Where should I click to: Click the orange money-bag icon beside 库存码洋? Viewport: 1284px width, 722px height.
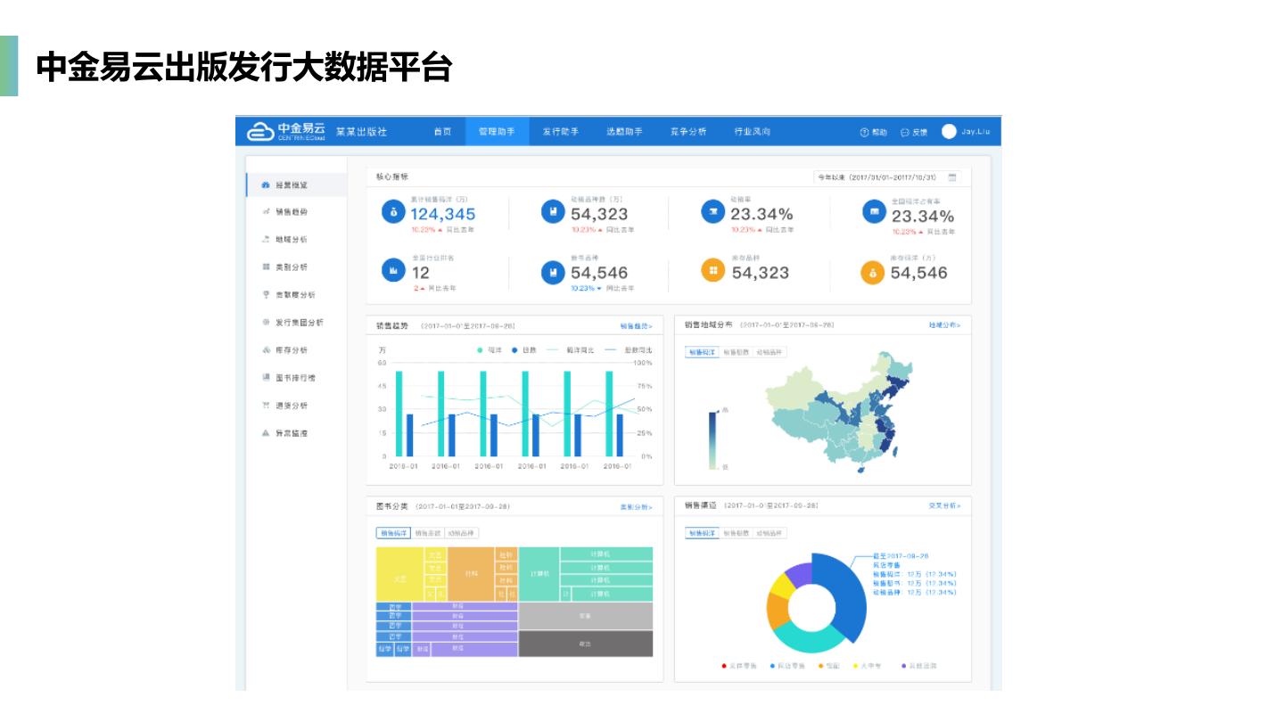873,273
